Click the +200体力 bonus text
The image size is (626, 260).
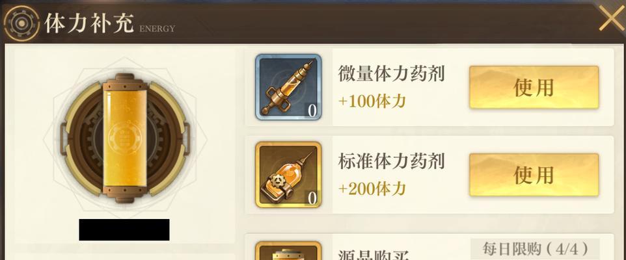coord(372,188)
